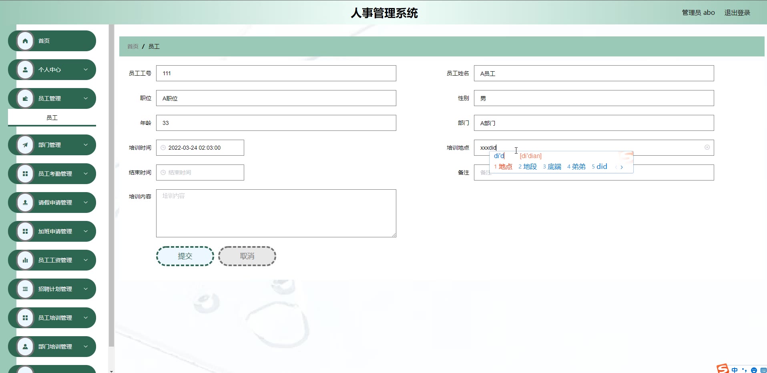Choose candidate 5 did in IME popup

coord(599,167)
